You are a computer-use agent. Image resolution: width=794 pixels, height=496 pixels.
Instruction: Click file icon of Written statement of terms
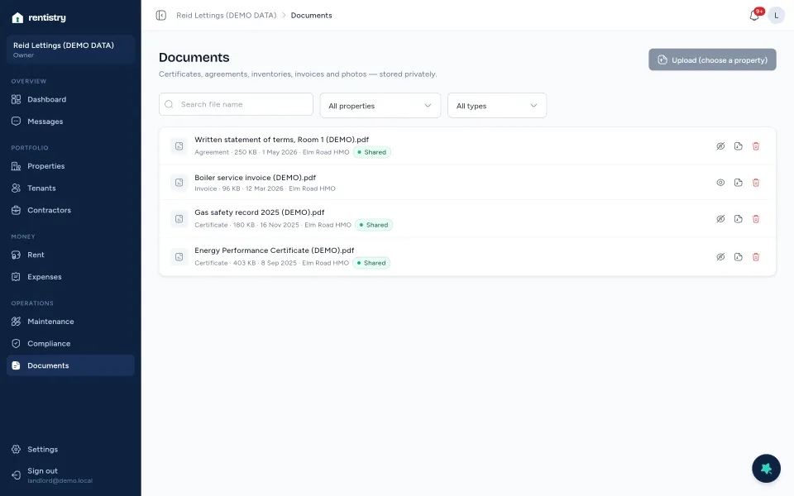point(179,146)
